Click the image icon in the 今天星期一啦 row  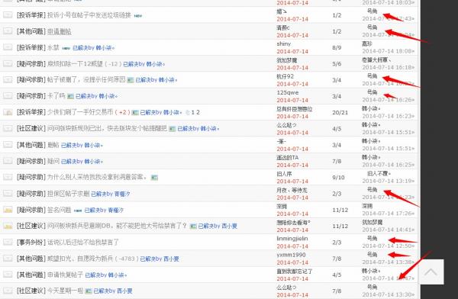tap(89, 291)
